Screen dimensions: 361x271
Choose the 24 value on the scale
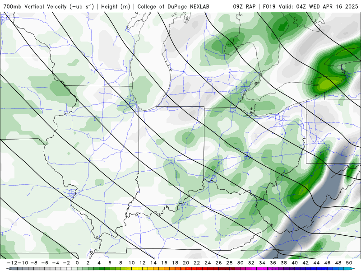tap(208, 263)
